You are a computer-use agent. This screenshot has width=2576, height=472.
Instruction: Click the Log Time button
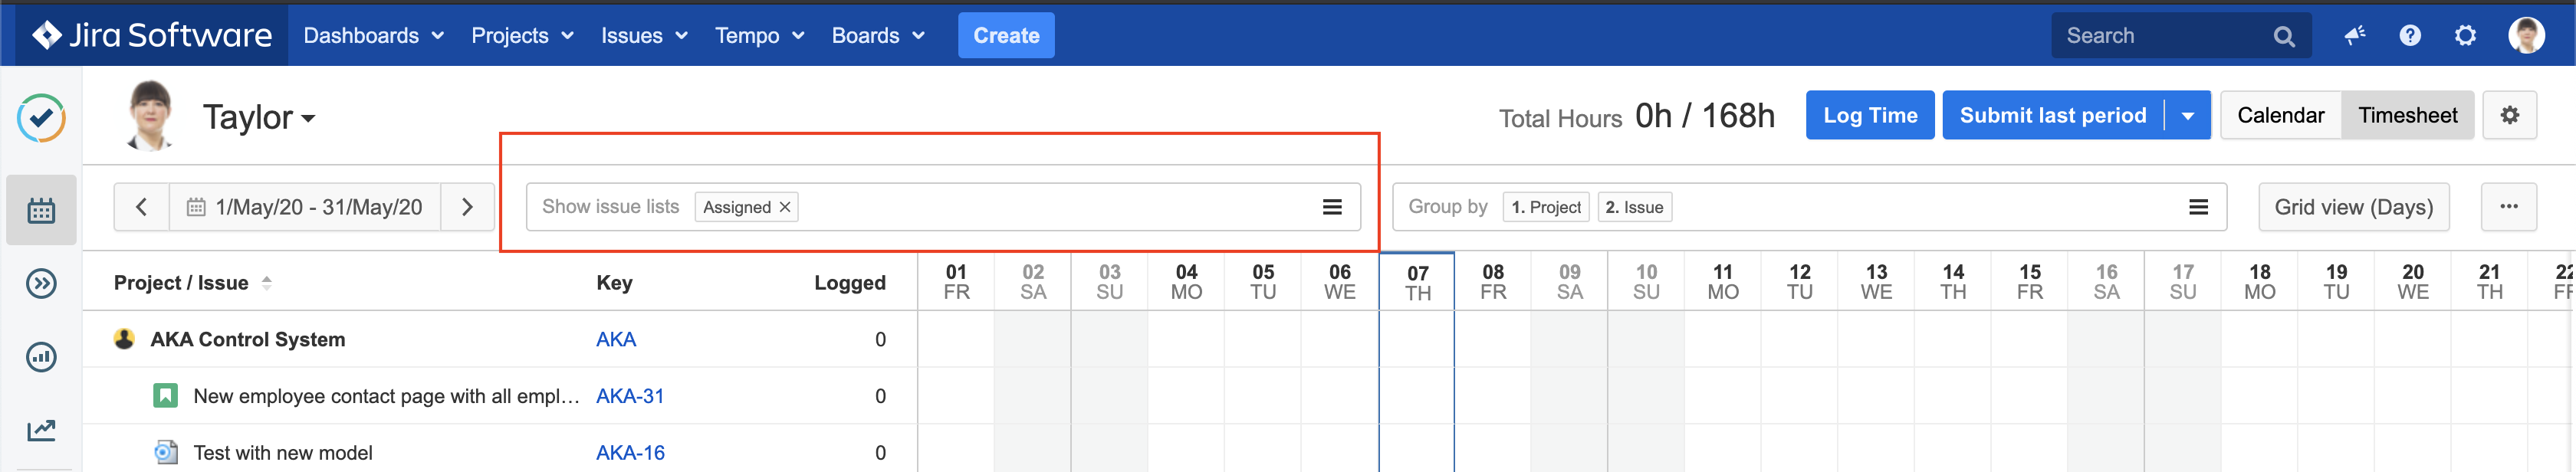click(x=1869, y=116)
